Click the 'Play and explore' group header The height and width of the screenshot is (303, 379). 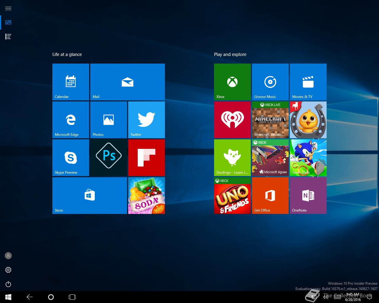tap(230, 54)
